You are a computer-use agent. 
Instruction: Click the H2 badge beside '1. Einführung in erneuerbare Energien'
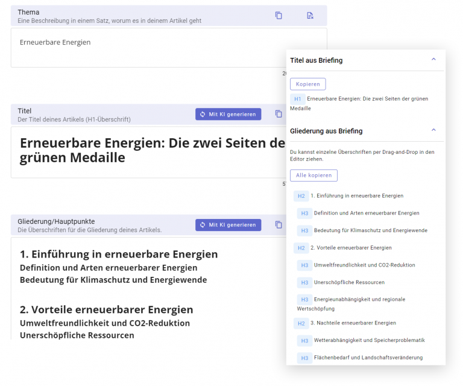[301, 196]
